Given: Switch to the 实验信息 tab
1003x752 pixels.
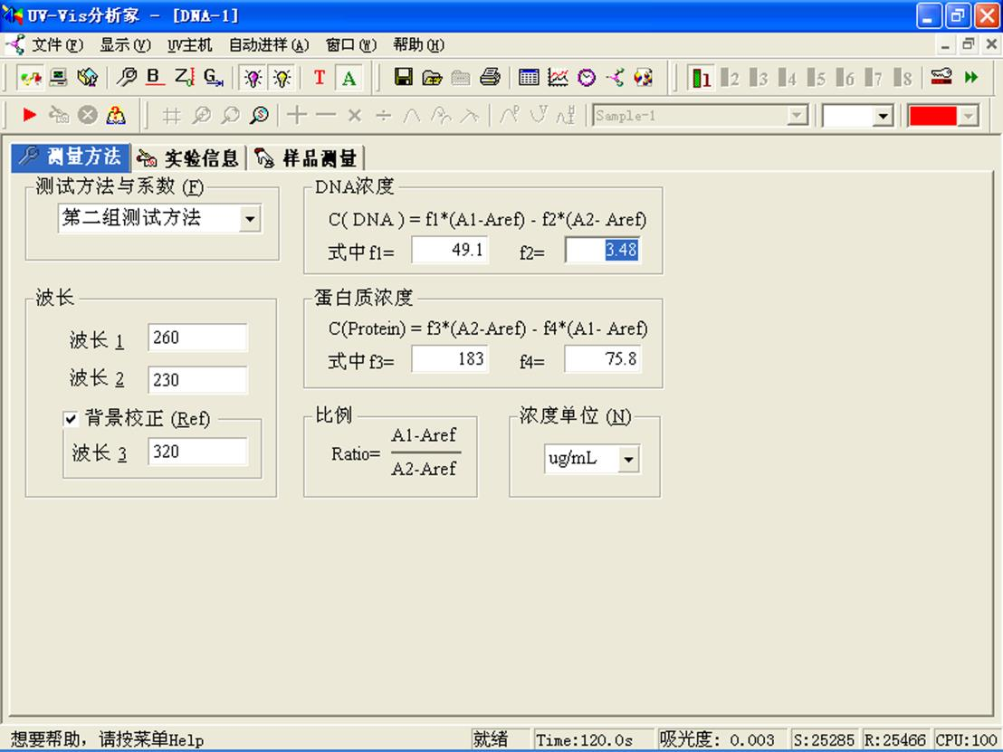Looking at the screenshot, I should pyautogui.click(x=189, y=158).
